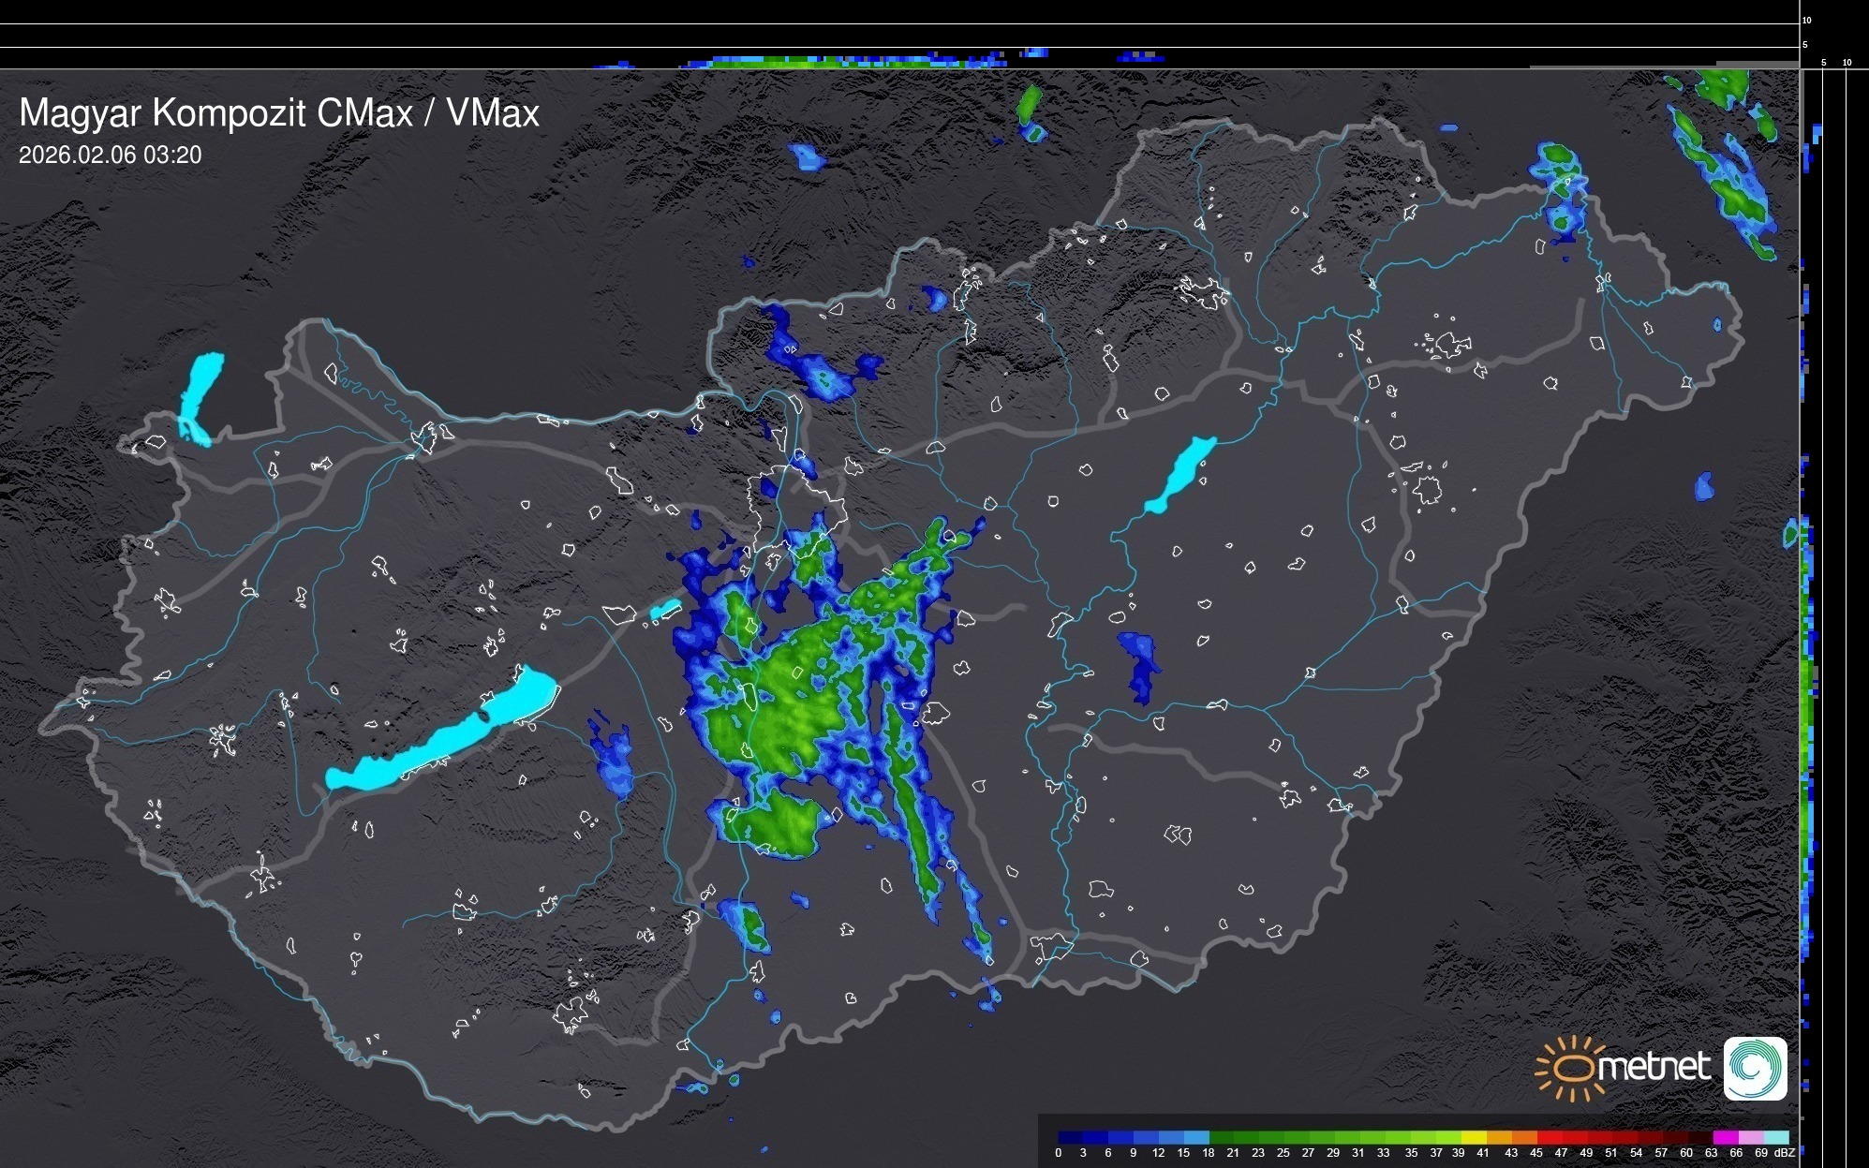Click the bright red 45 dBZ legend swatch
This screenshot has height=1168, width=1869.
[1549, 1137]
